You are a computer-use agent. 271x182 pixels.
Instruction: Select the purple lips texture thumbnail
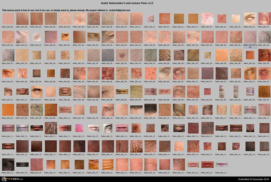tap(22, 128)
